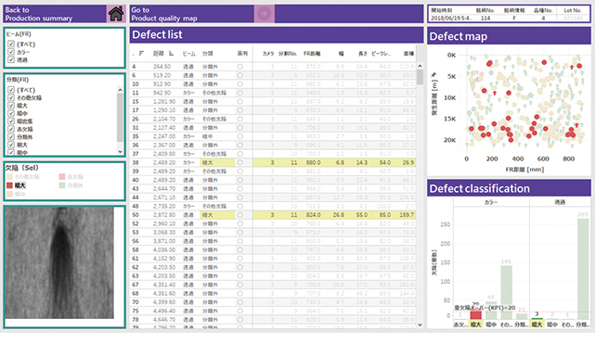The image size is (596, 343).
Task: Click the classification filter's scrollbar thumb
Action: (x=120, y=117)
